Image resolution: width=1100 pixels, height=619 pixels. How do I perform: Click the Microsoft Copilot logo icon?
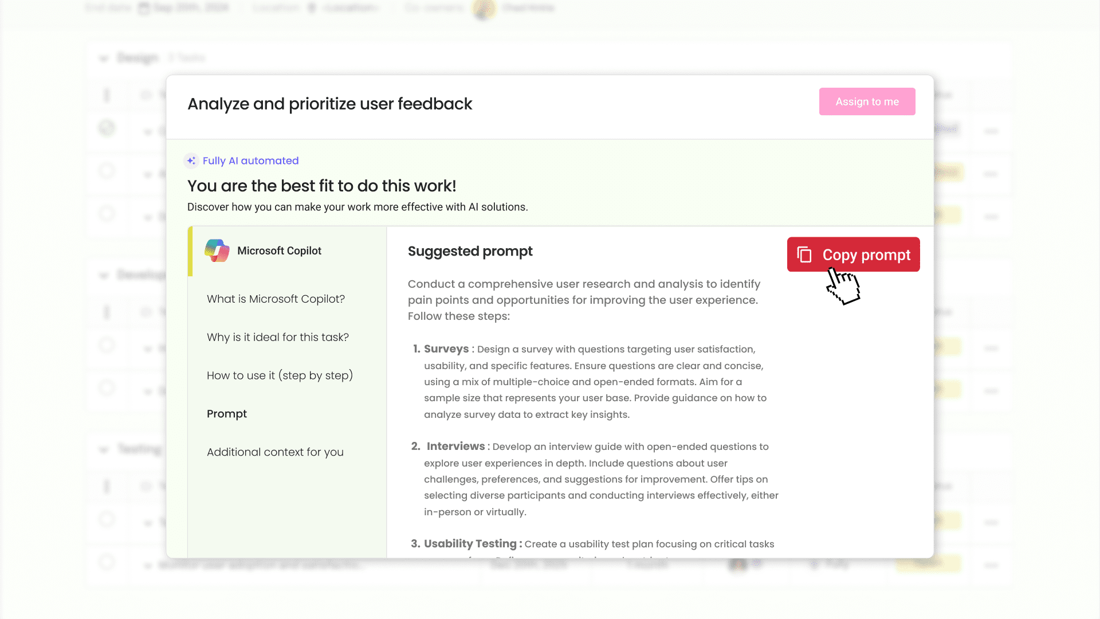pos(217,250)
